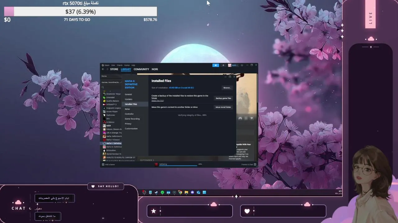Select Kukoro: Stream chat games entry
398x223 pixels.
112,129
